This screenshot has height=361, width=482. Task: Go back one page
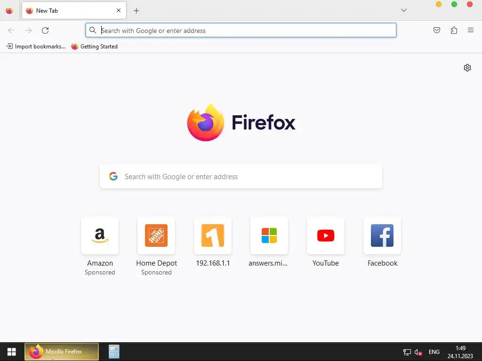[11, 31]
